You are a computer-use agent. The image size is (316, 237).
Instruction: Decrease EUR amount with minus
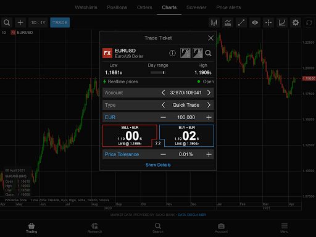click(163, 117)
